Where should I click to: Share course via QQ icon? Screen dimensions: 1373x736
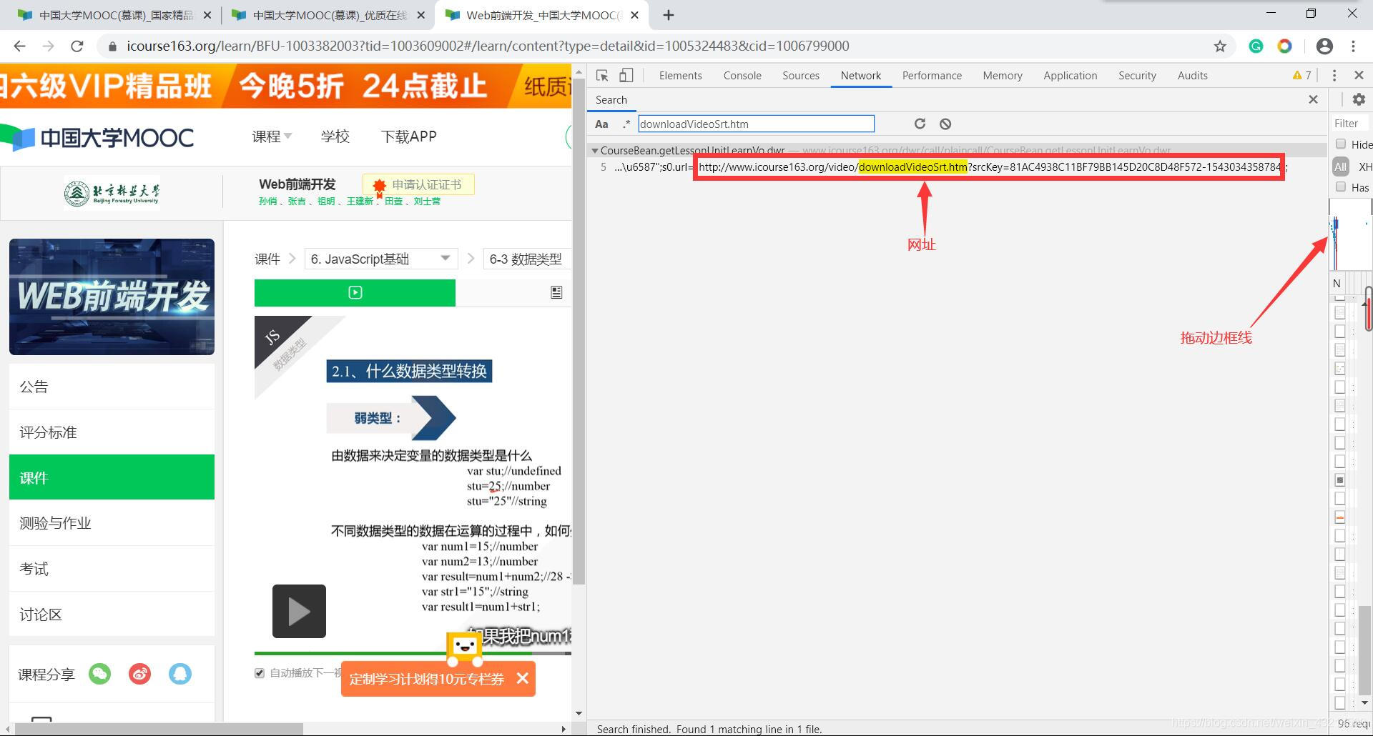[179, 674]
